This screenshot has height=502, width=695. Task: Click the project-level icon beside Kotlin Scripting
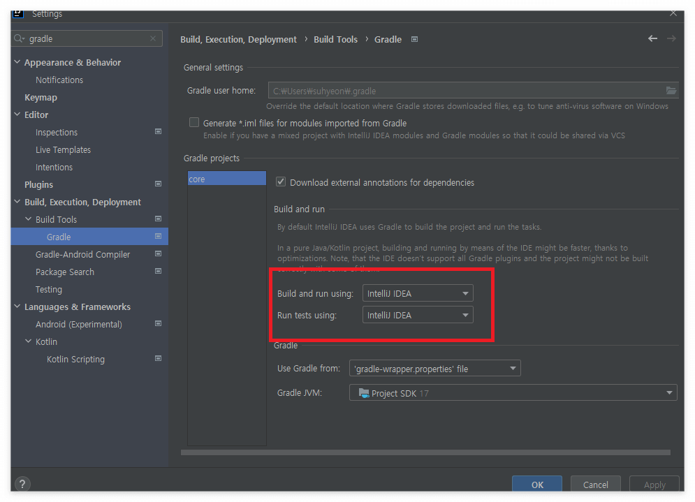(159, 358)
